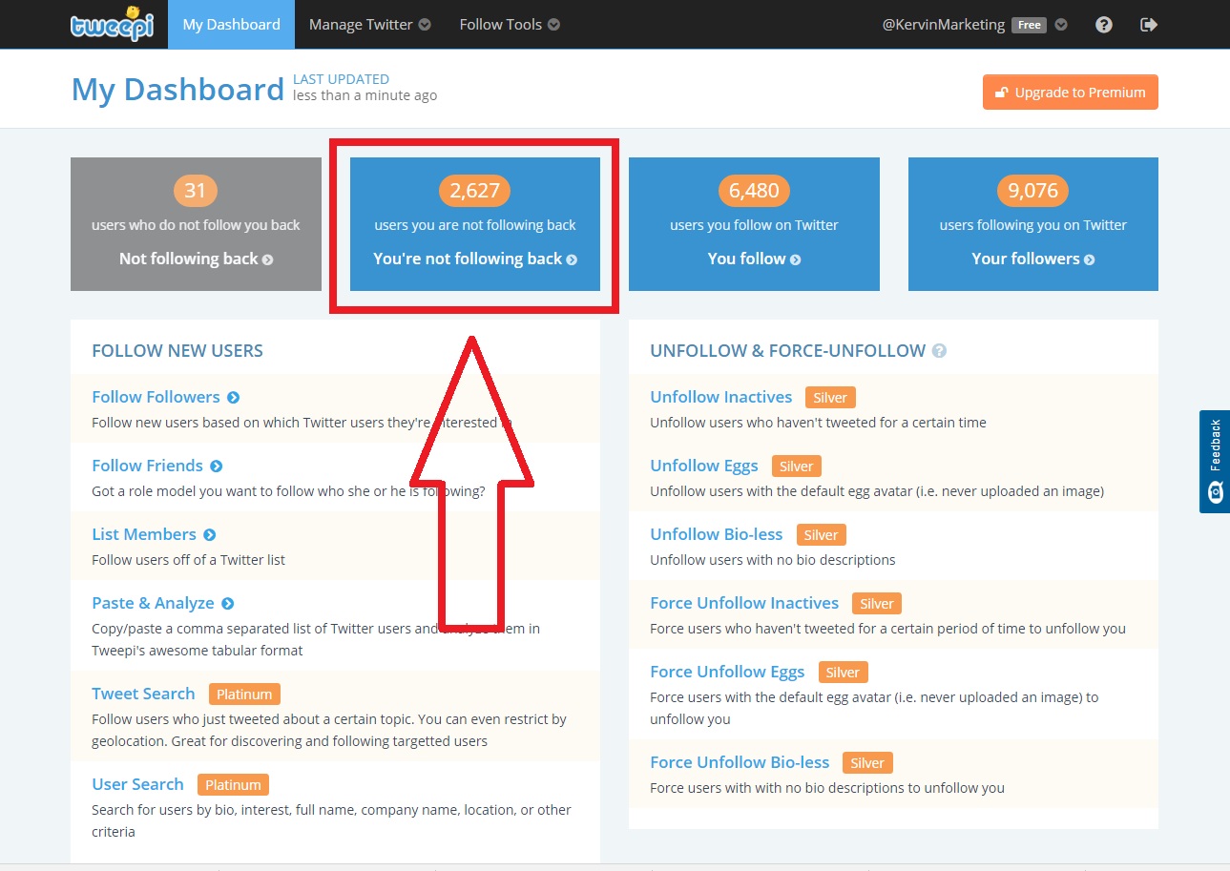Screen dimensions: 1230x871
Task: Open the Unfollow Bio-less link
Action: click(x=717, y=534)
